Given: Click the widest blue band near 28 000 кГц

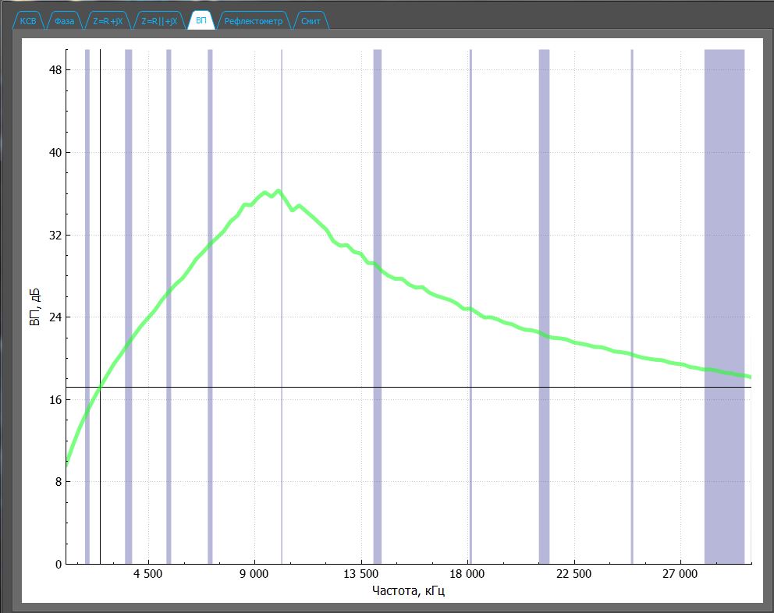Looking at the screenshot, I should coord(724,234).
